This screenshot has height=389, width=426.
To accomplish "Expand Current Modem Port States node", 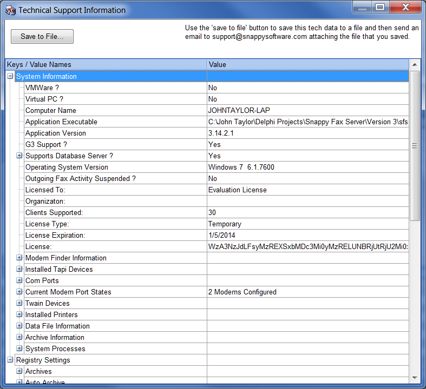I will tap(19, 292).
